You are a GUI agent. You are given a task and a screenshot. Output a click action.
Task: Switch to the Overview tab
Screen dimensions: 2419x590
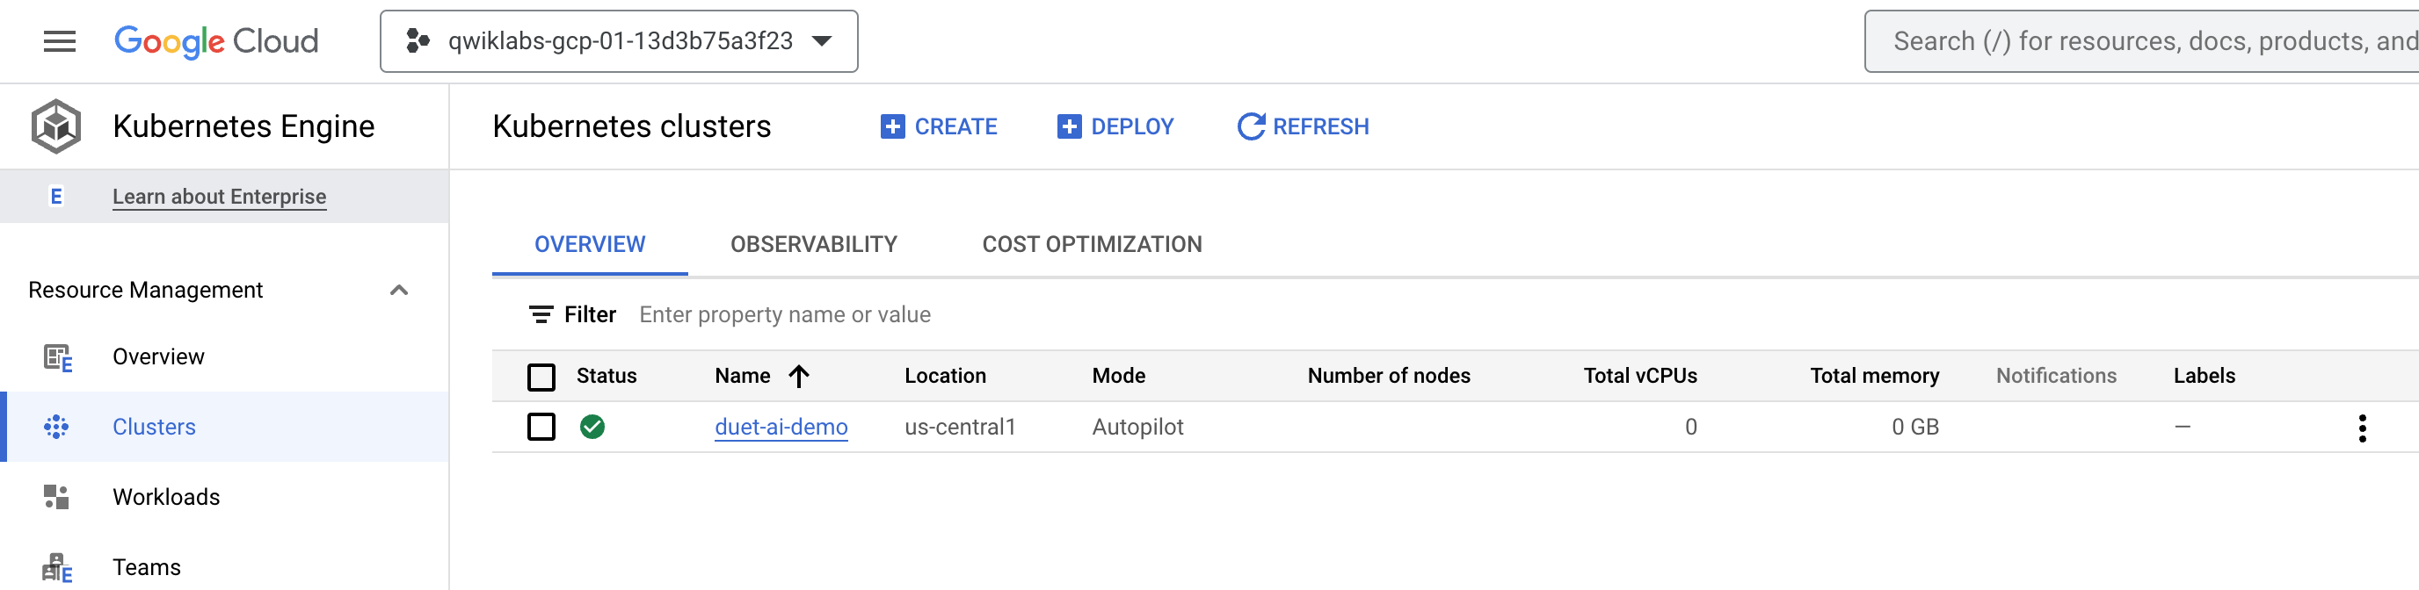click(x=590, y=245)
